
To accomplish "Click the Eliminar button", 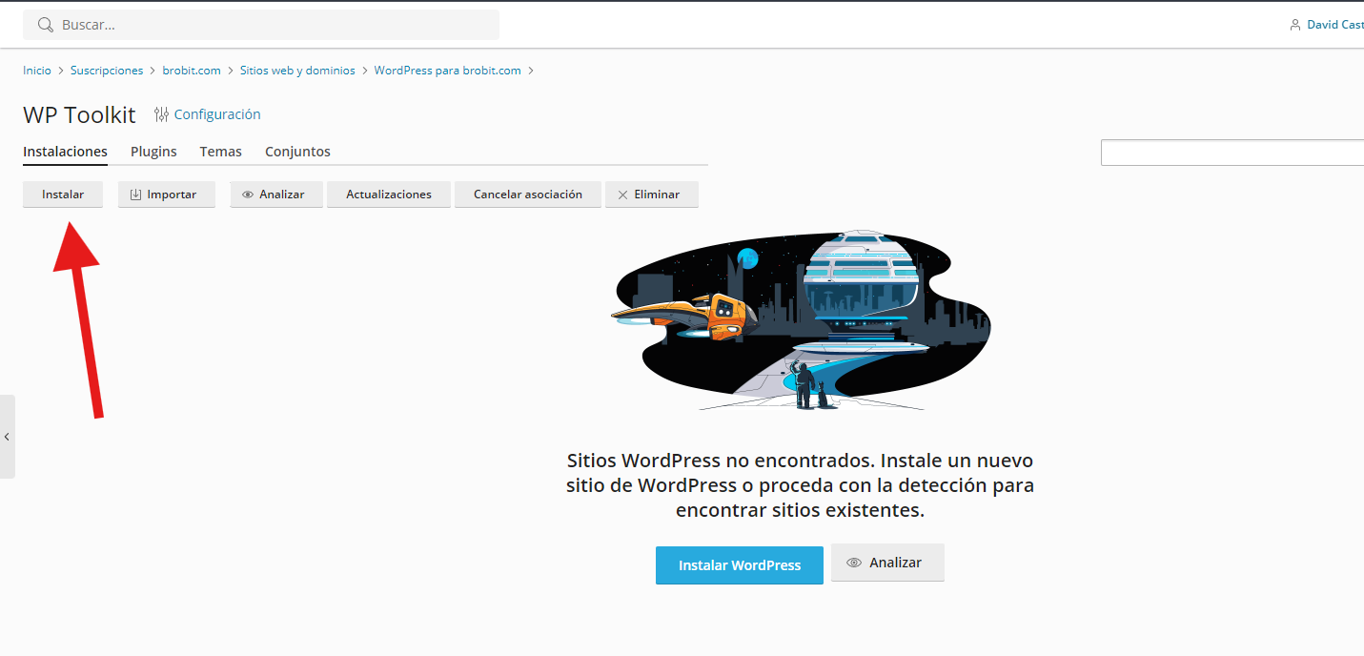I will (x=652, y=195).
